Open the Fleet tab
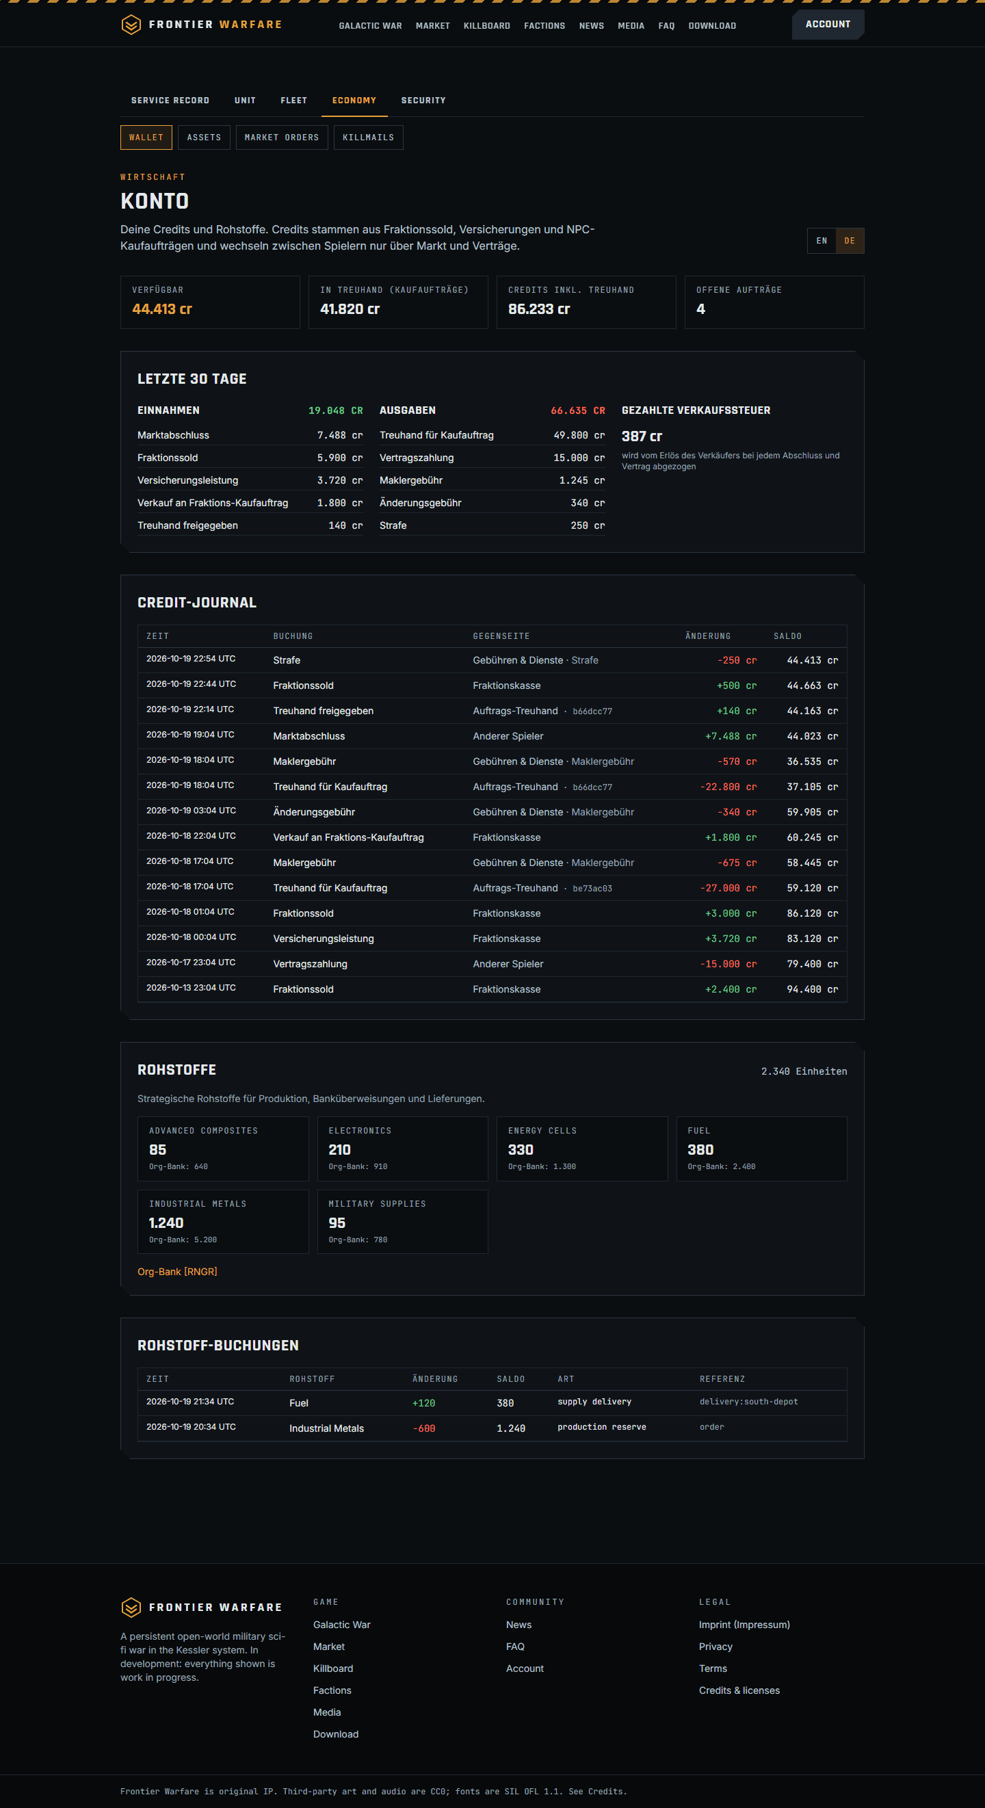Screen dimensions: 985x1808 tap(294, 101)
